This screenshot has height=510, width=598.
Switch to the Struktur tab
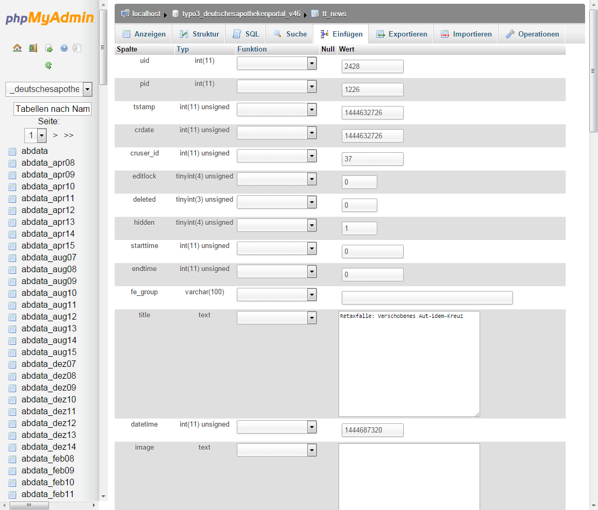[x=199, y=34]
